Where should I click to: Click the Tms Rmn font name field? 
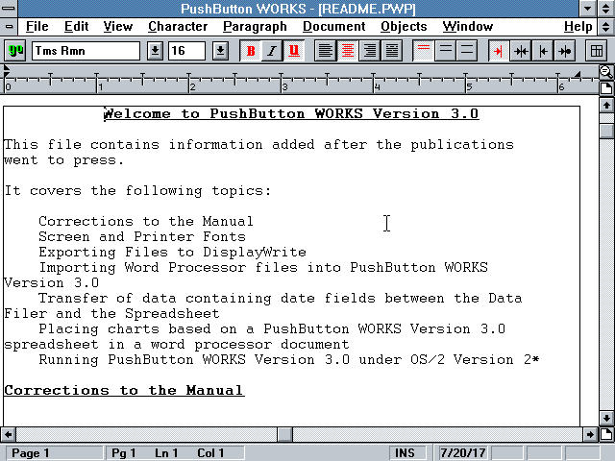[x=86, y=51]
